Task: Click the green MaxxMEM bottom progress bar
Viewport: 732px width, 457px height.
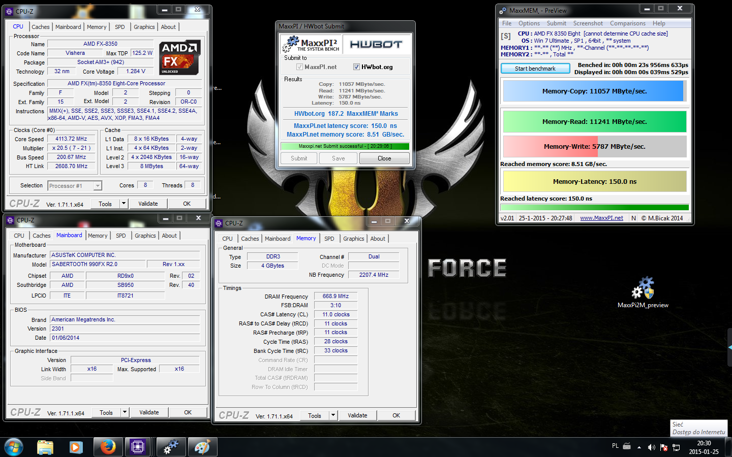Action: (594, 207)
